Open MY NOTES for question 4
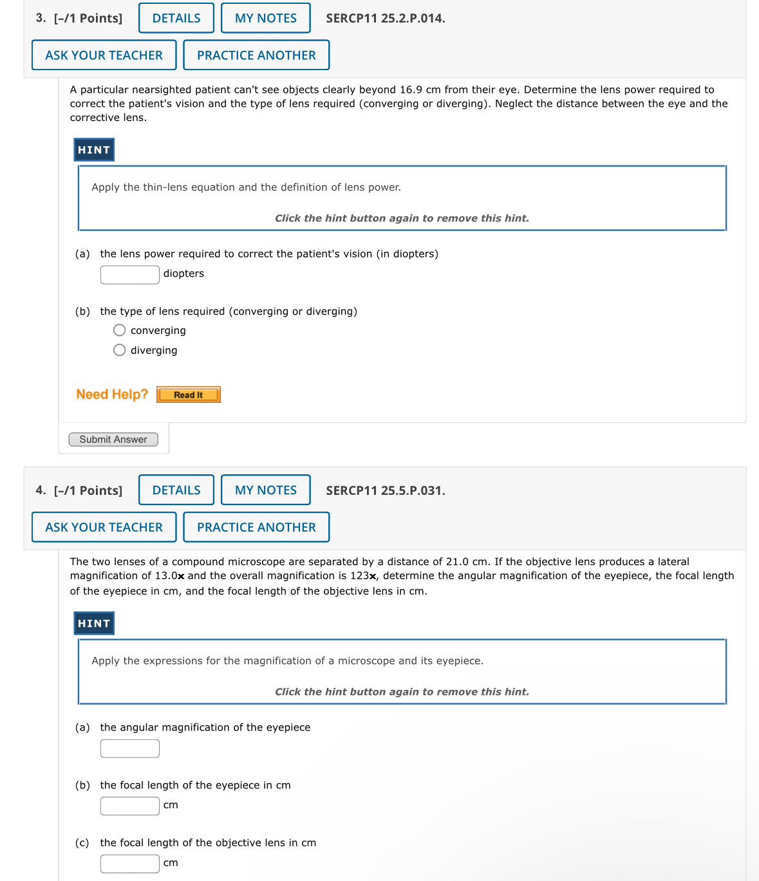The height and width of the screenshot is (881, 759). coord(265,490)
